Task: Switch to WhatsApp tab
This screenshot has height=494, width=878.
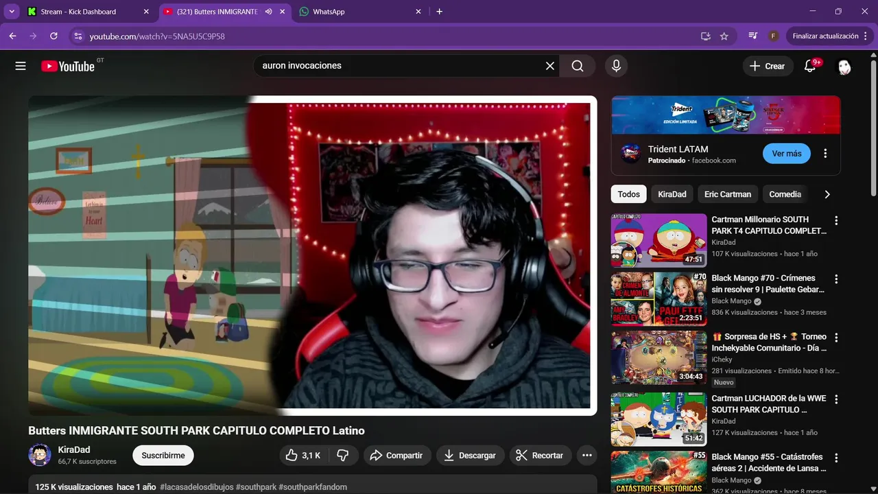Action: point(328,12)
